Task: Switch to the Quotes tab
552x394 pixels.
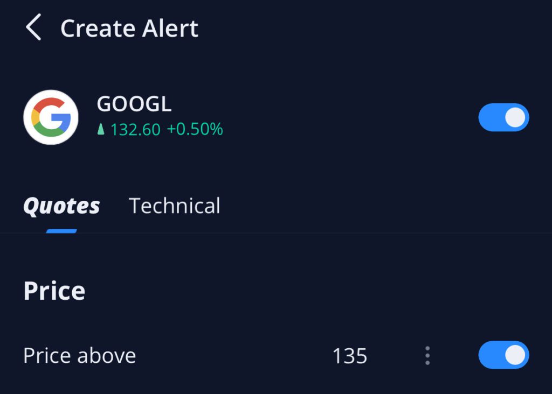Action: point(61,206)
